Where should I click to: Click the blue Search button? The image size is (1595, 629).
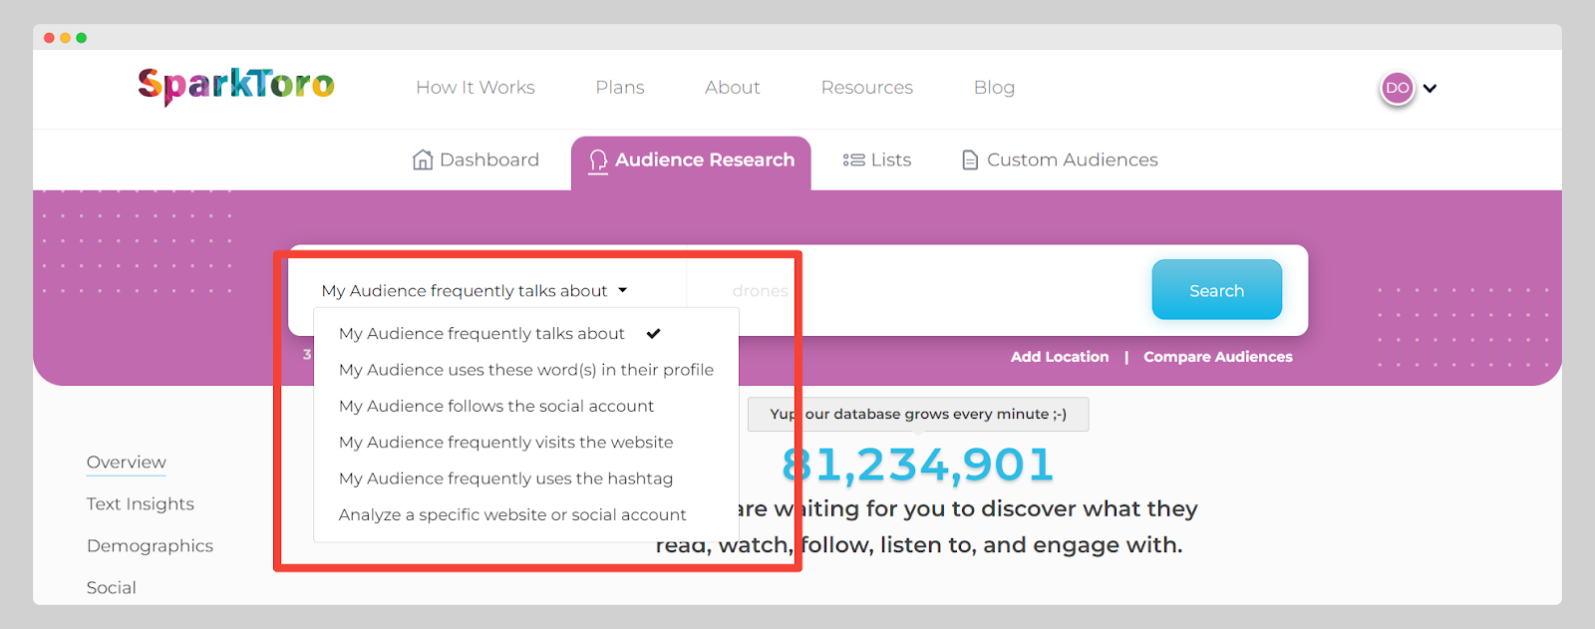pyautogui.click(x=1216, y=290)
